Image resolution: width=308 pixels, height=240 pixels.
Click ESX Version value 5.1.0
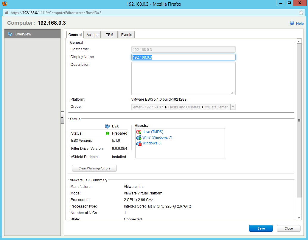tap(116, 141)
